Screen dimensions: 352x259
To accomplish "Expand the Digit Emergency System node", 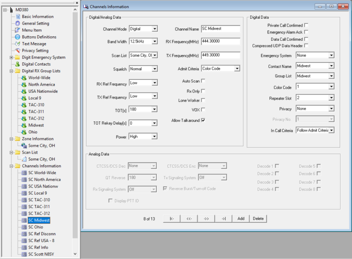I will tap(11, 57).
